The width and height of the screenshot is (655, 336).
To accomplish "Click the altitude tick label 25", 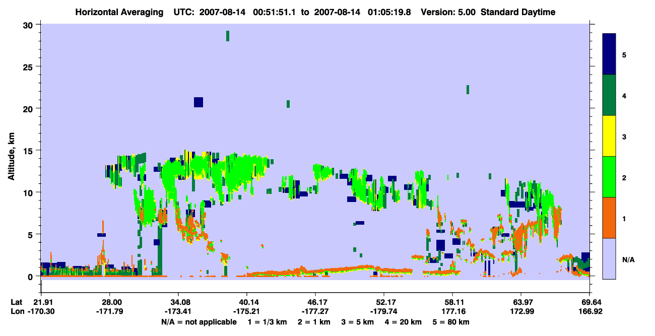I will pos(29,66).
